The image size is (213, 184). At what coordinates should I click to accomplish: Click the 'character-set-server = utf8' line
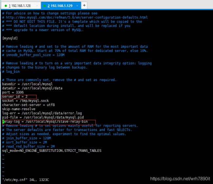click(x=29, y=105)
